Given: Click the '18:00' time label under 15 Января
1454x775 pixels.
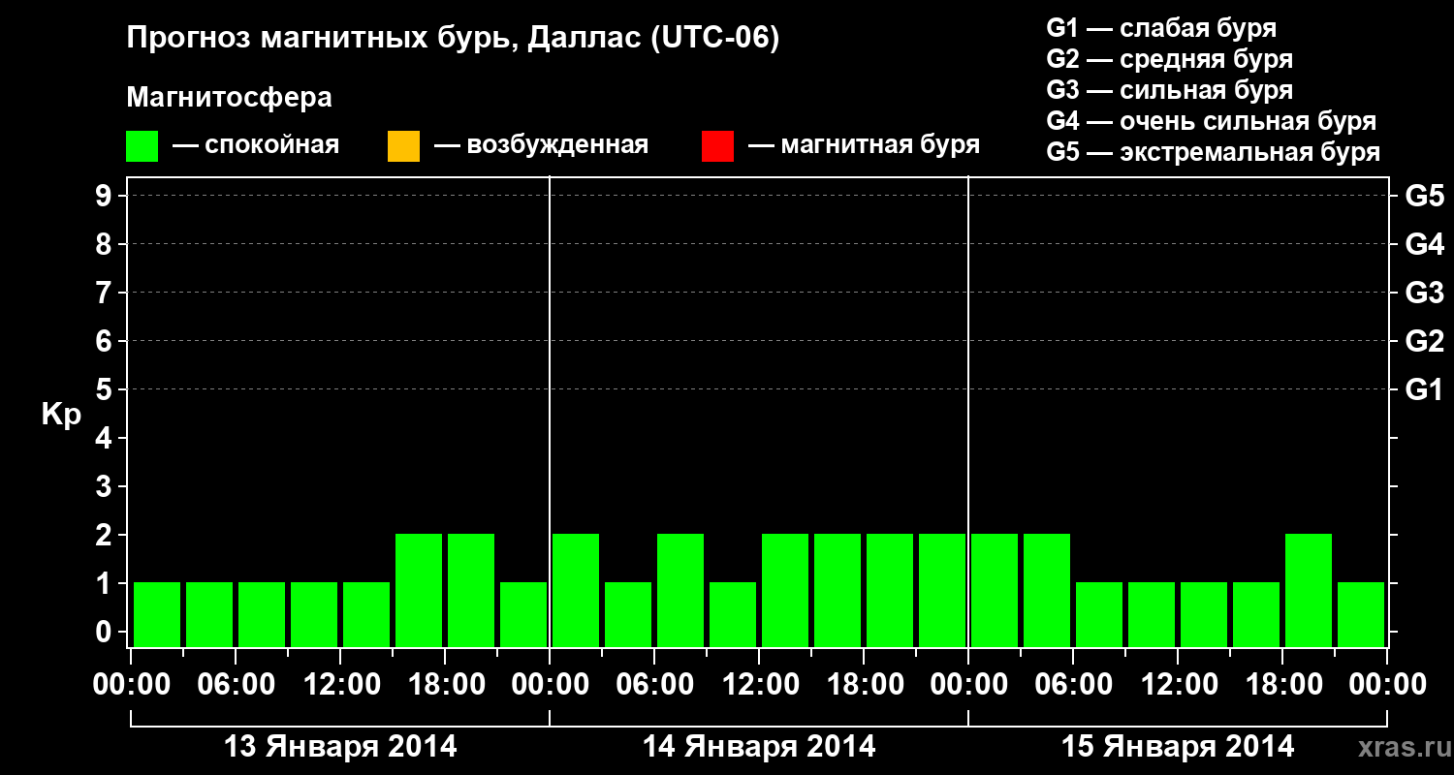Looking at the screenshot, I should tap(1282, 685).
